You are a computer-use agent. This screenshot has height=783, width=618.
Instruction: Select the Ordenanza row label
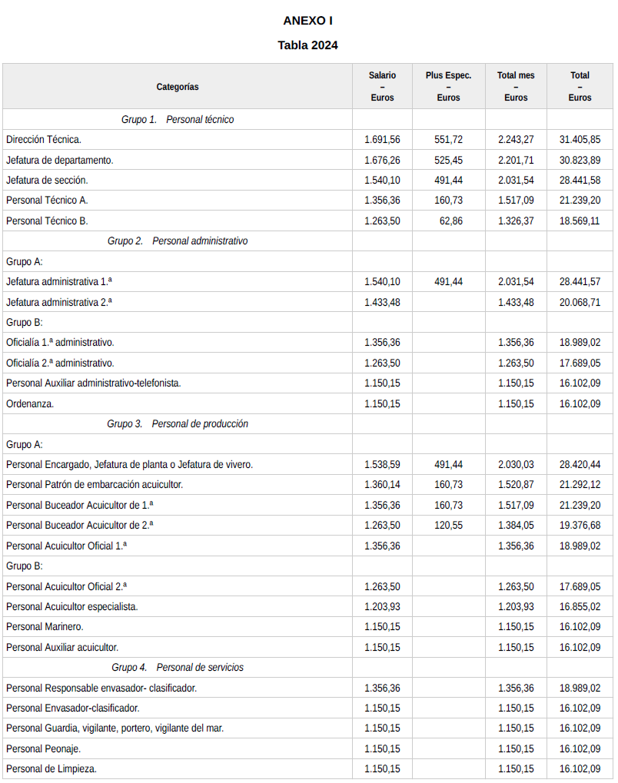pyautogui.click(x=30, y=403)
